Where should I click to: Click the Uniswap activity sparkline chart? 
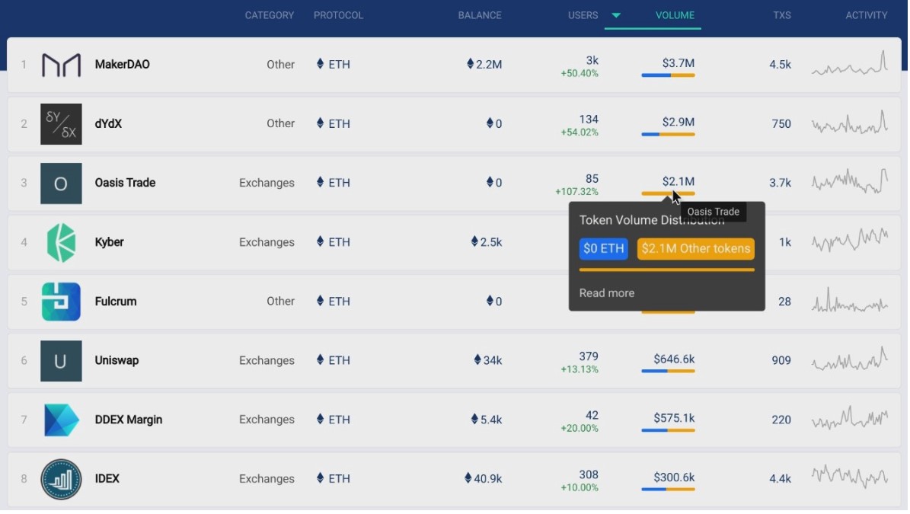[850, 359]
